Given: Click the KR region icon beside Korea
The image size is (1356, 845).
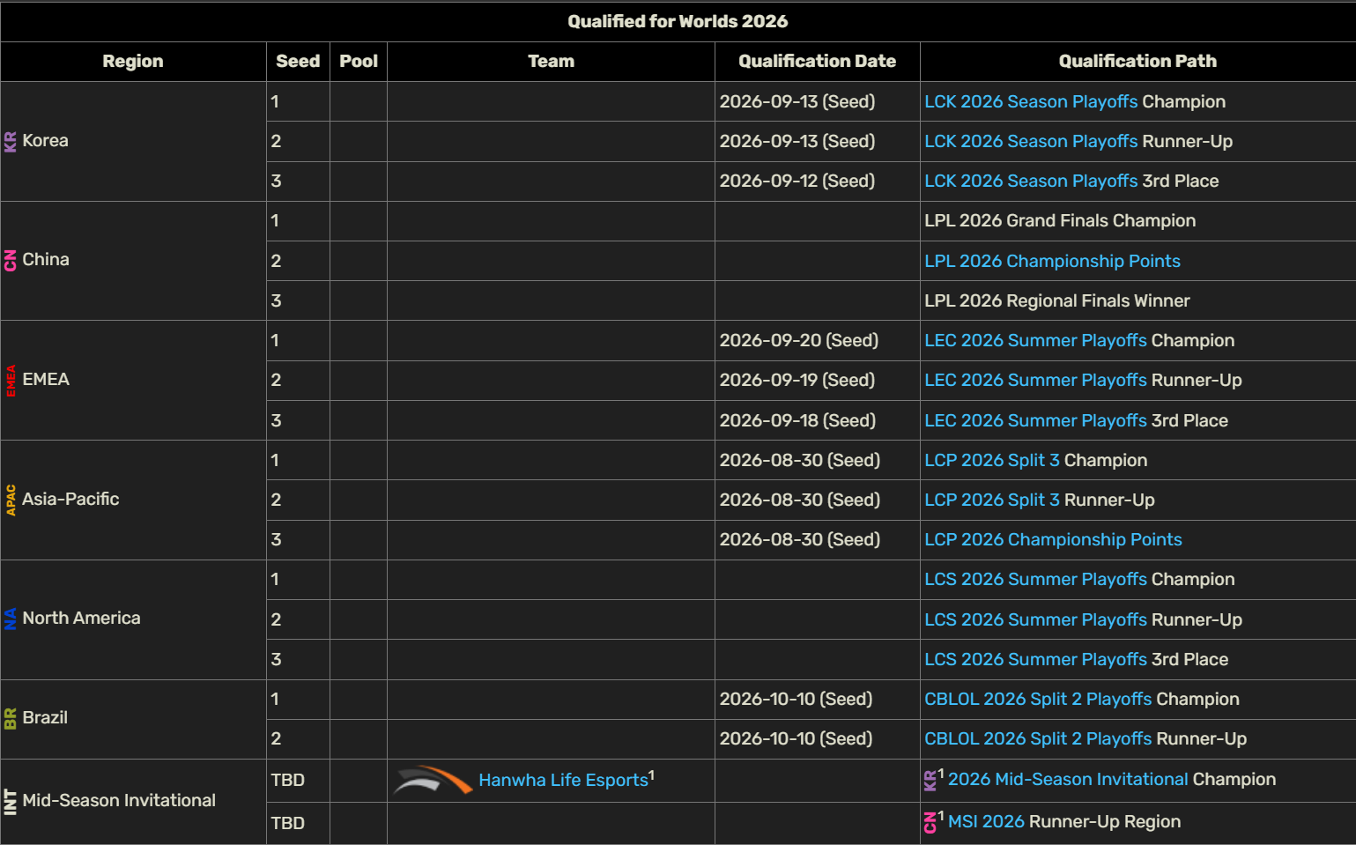Looking at the screenshot, I should (11, 141).
